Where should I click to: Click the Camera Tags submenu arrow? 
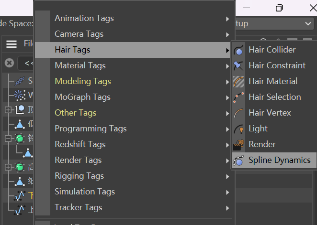[x=227, y=35]
